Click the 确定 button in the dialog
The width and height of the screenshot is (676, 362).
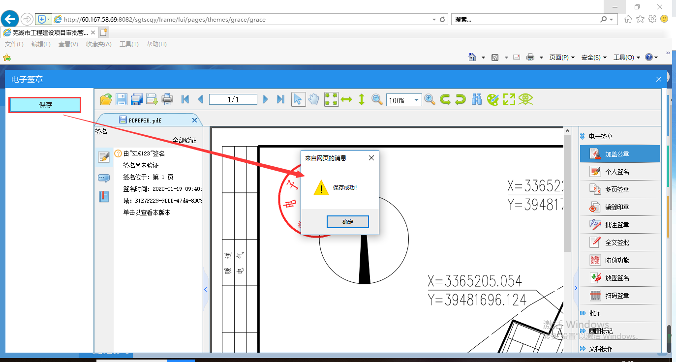tap(348, 222)
